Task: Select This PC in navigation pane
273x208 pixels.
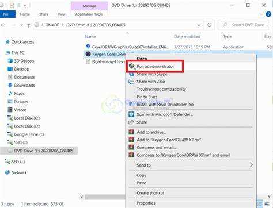Action: [18, 52]
